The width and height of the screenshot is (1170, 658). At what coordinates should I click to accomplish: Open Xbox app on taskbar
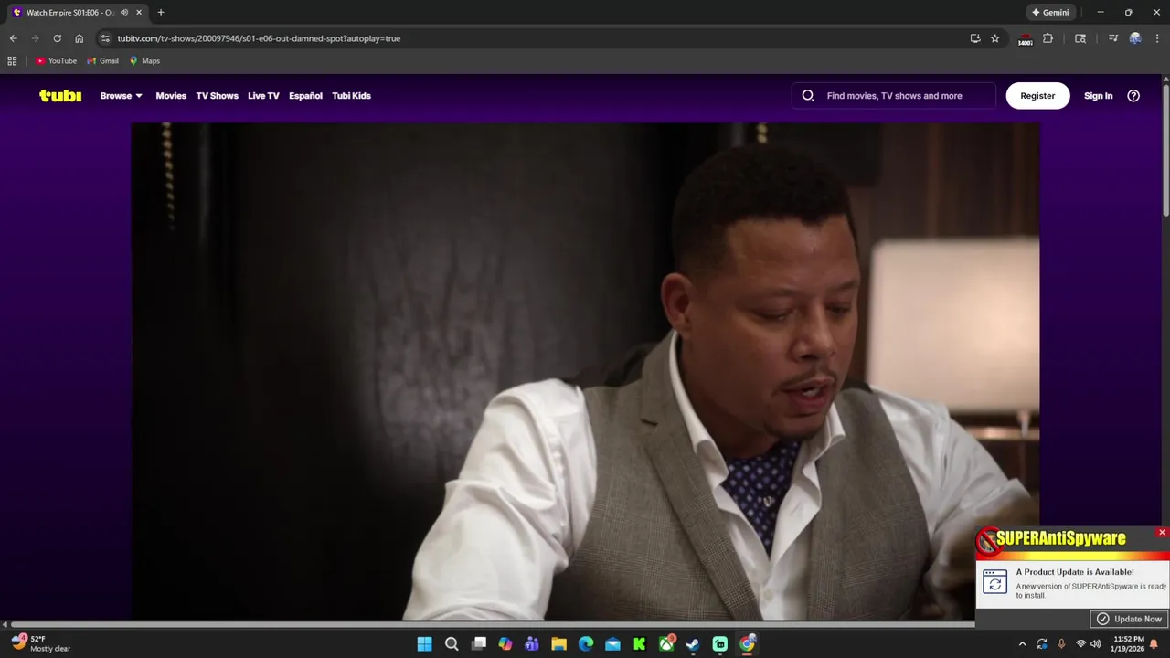(666, 644)
